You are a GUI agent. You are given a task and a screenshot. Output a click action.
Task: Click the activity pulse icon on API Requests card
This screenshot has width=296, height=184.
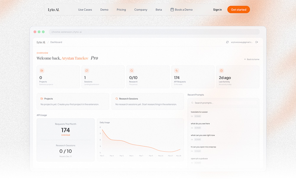[176, 71]
